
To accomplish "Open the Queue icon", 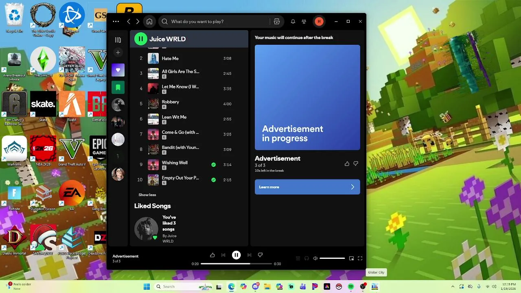I will pyautogui.click(x=298, y=258).
